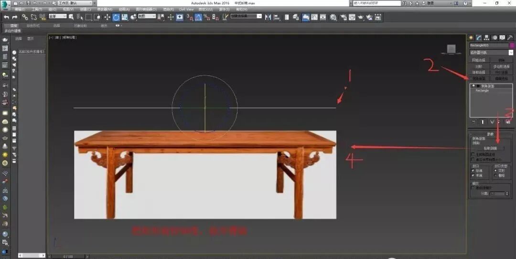Activate the Select and Link tool
The image size is (516, 259).
pos(25,17)
